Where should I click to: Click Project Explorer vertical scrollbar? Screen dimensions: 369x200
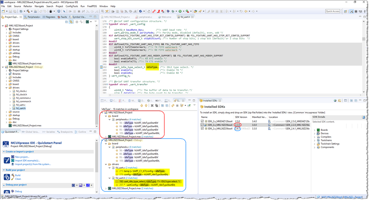pyautogui.click(x=96, y=75)
